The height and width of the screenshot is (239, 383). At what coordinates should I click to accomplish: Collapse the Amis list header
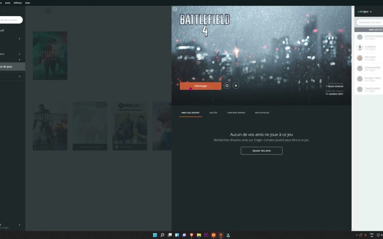(x=369, y=30)
